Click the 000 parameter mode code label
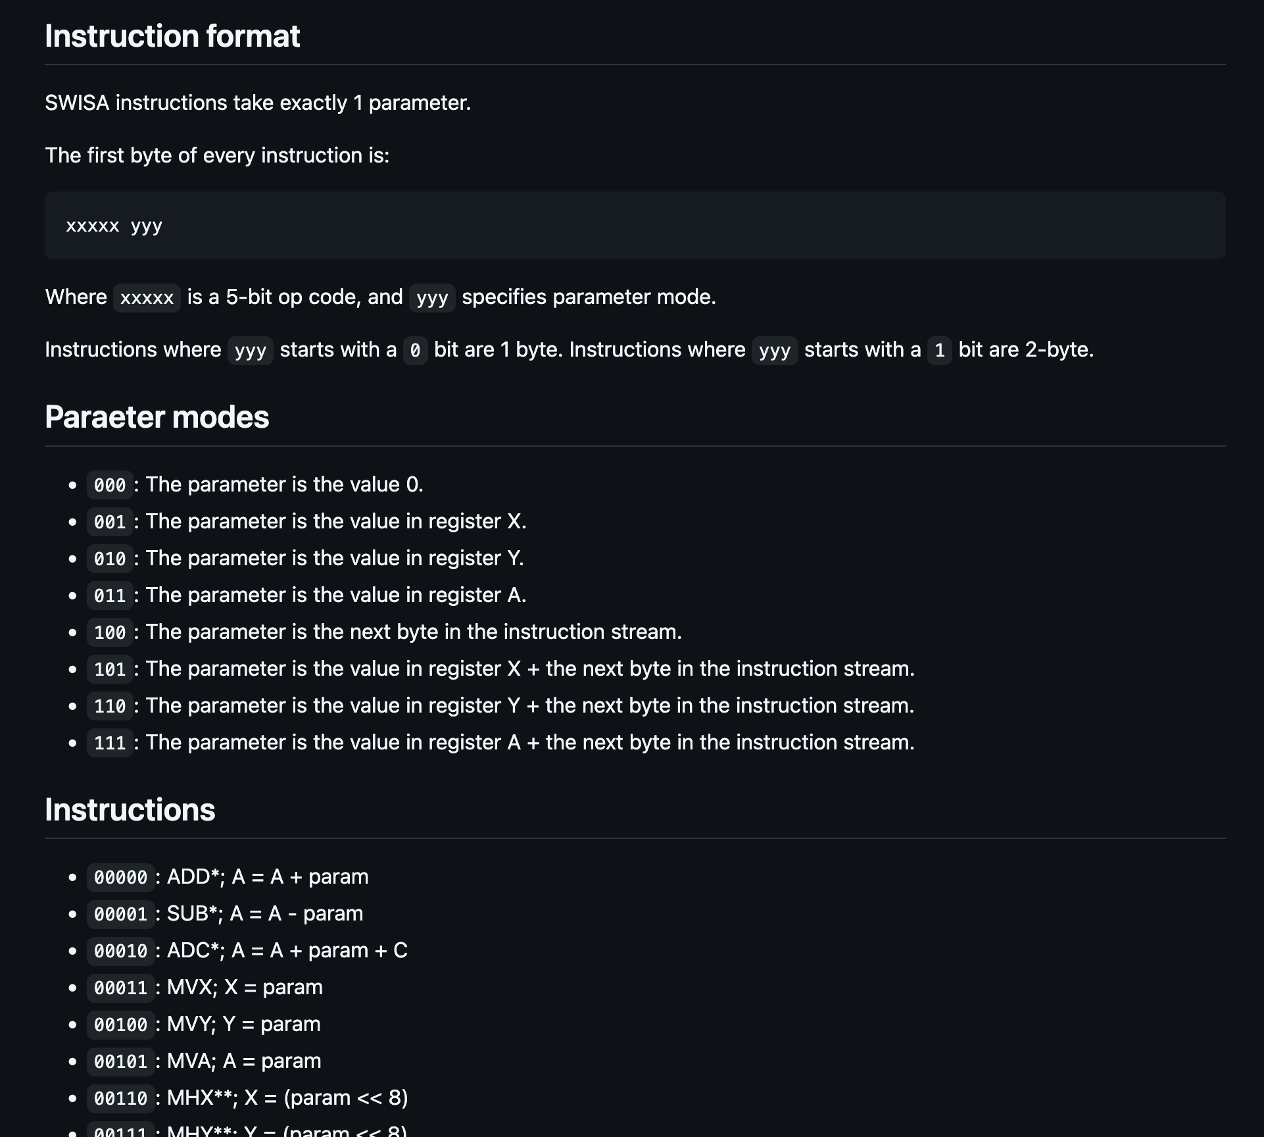 pos(110,486)
